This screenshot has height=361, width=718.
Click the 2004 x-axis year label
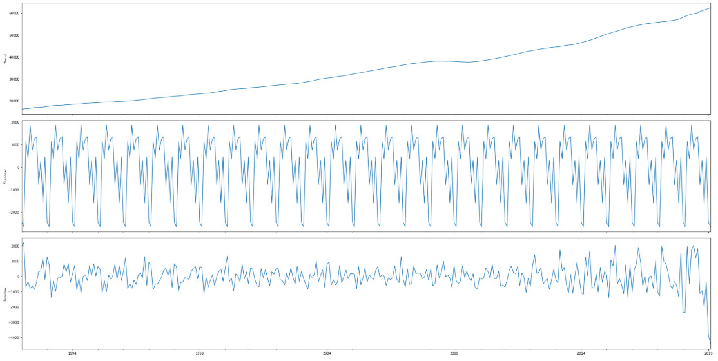[327, 353]
